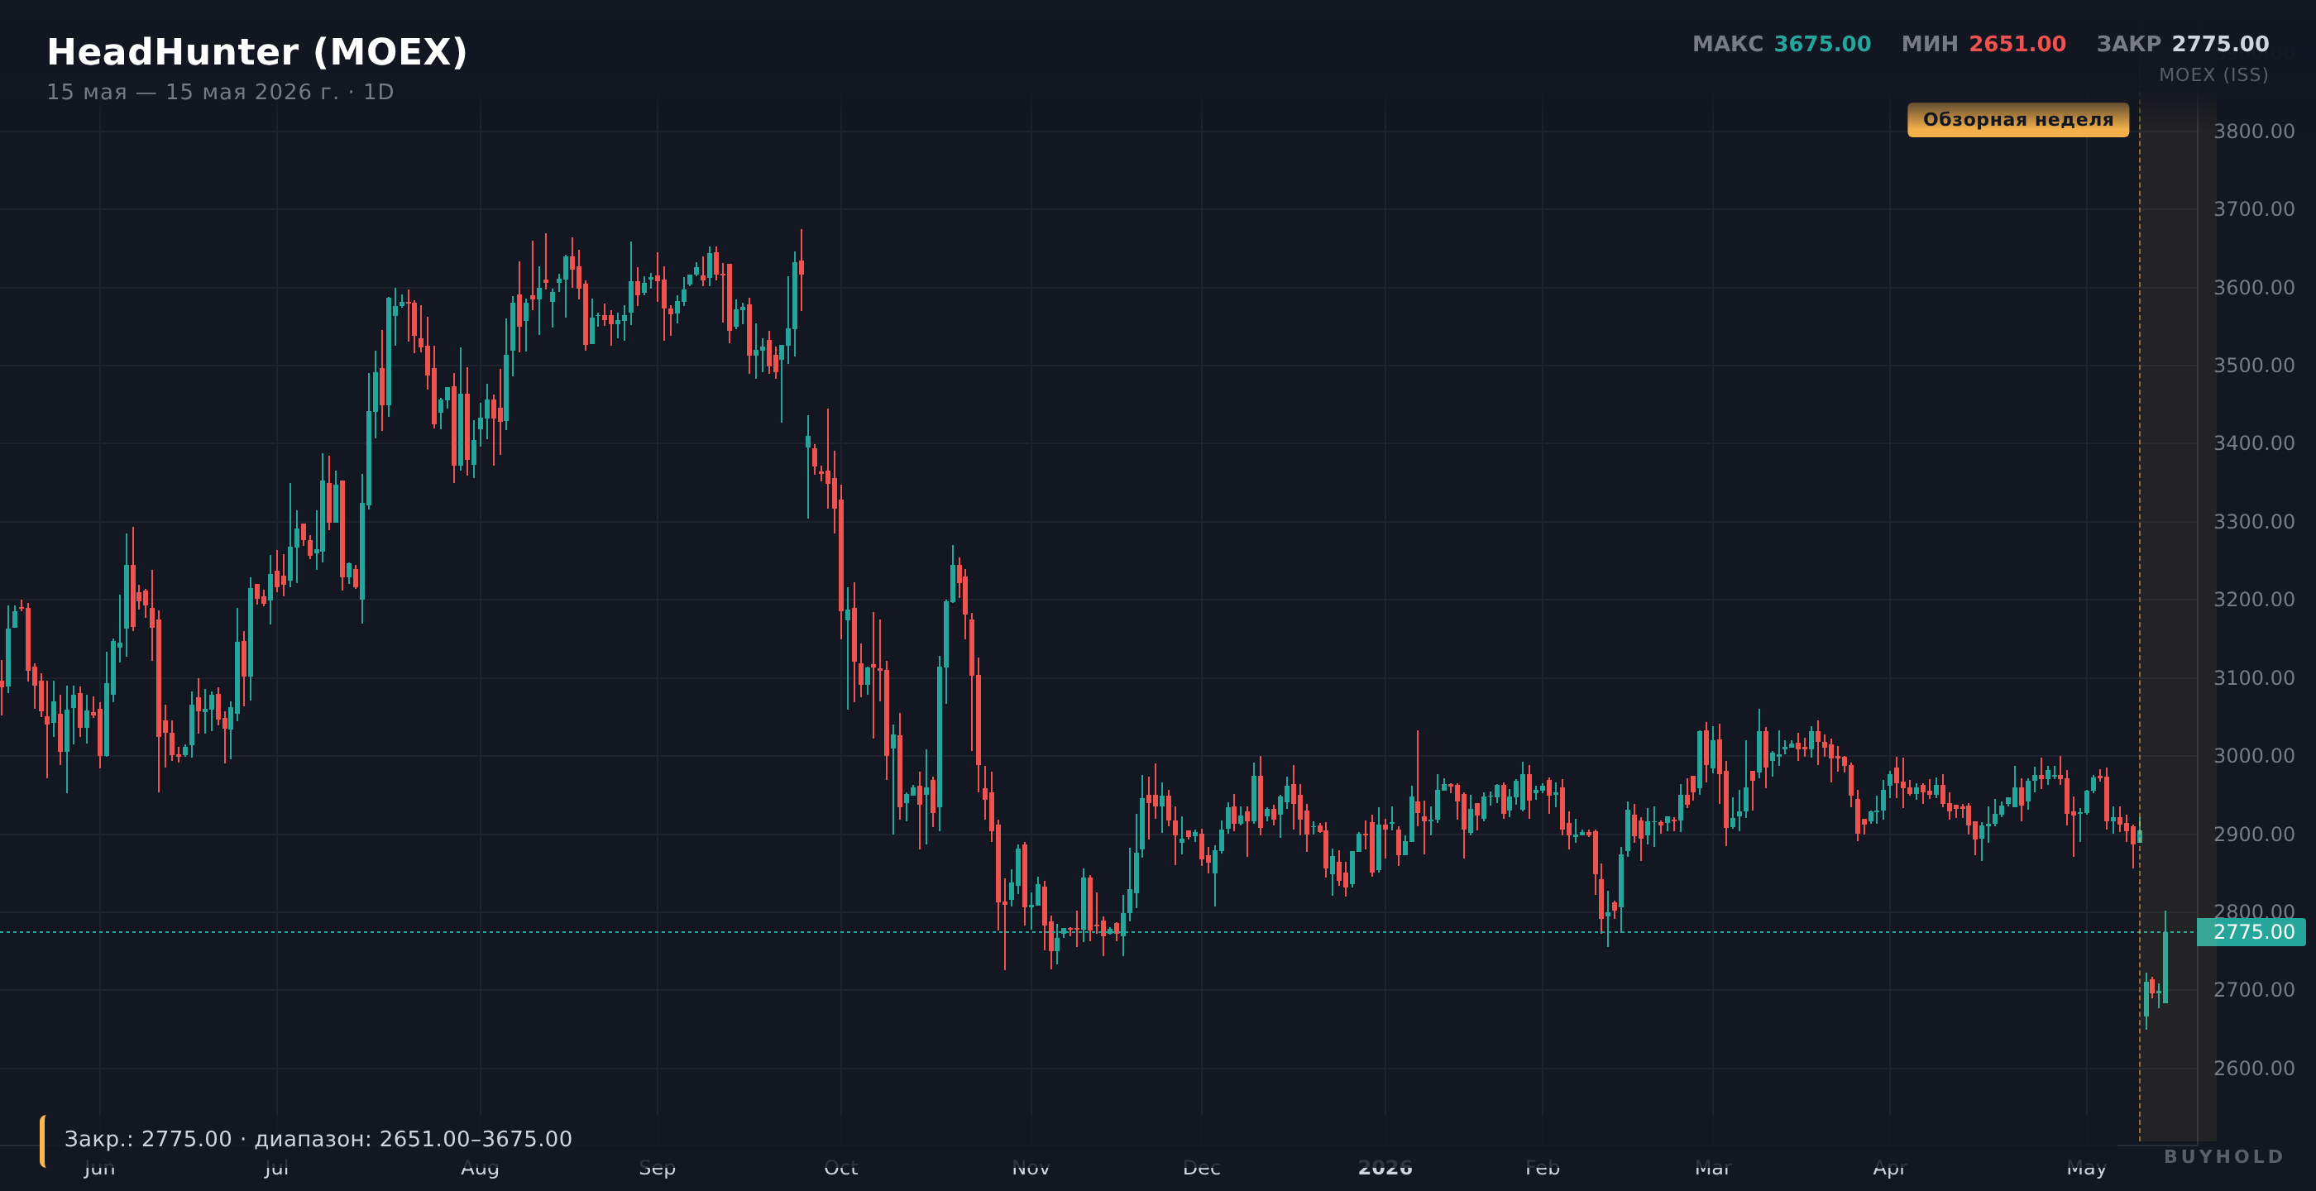Click the Sep label on time axis
Image resolution: width=2316 pixels, height=1191 pixels.
click(x=658, y=1169)
